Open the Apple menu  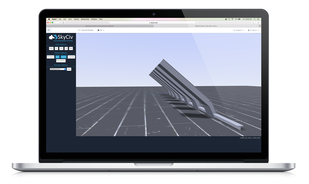coord(49,19)
